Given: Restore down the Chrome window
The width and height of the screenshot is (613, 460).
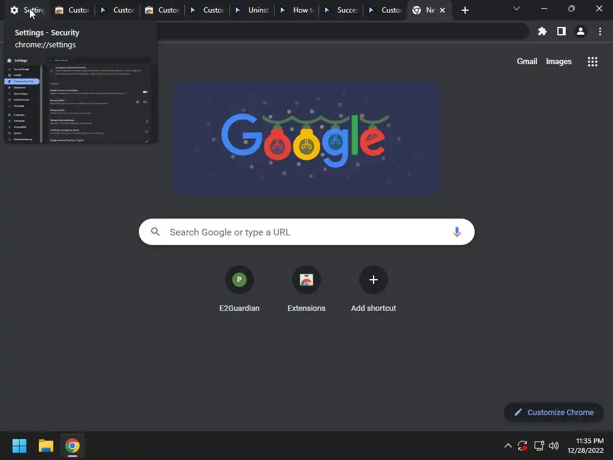Looking at the screenshot, I should point(572,8).
